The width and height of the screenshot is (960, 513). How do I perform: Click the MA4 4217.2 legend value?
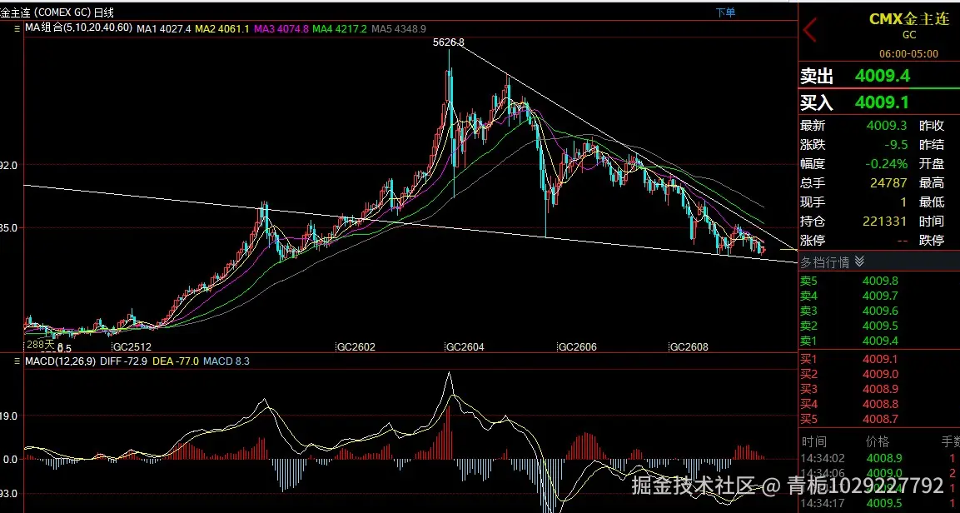(340, 29)
